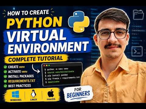Click the Apple logo above macOS
The width and height of the screenshot is (146, 109).
point(51,93)
